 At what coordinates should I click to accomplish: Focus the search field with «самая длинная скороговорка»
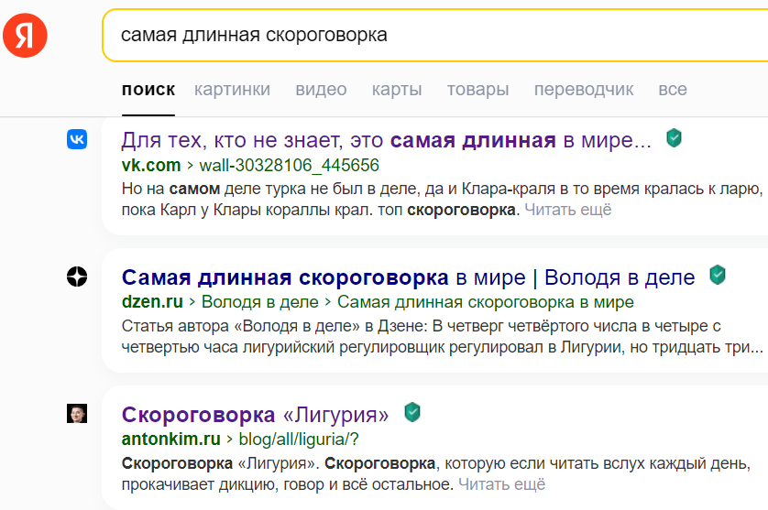click(435, 35)
